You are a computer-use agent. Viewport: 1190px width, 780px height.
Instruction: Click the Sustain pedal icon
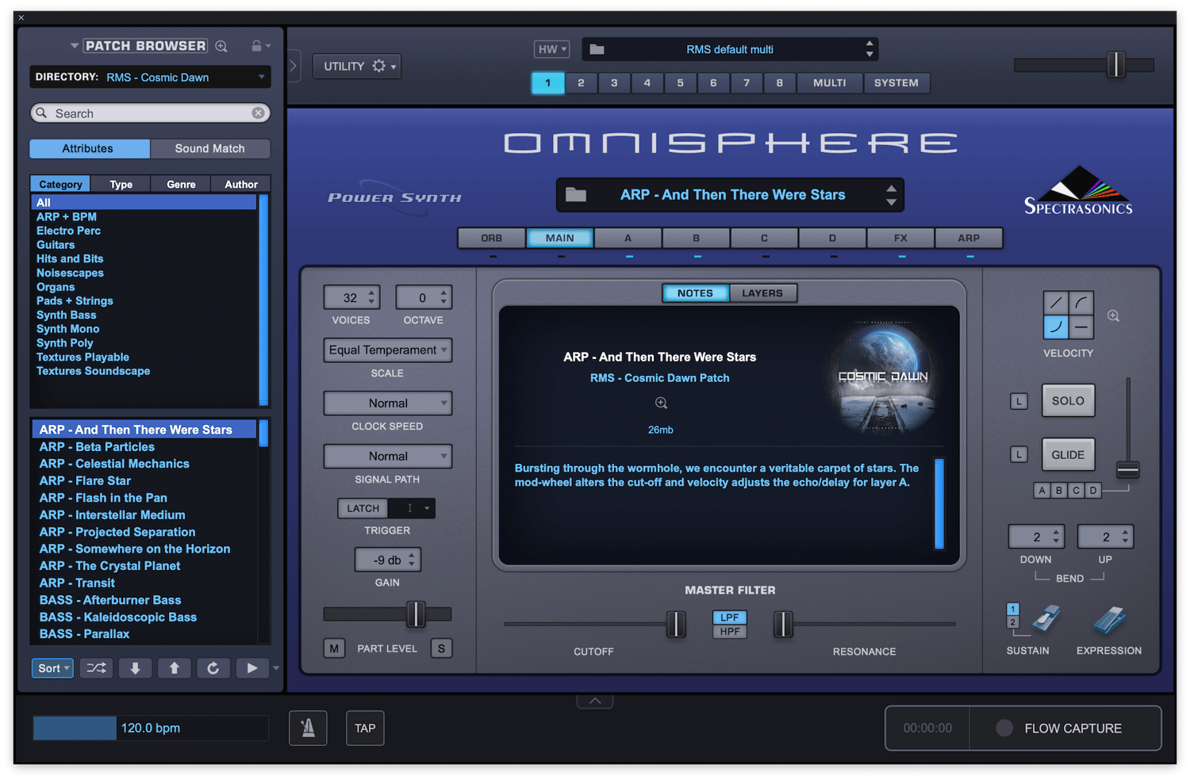coord(1046,619)
